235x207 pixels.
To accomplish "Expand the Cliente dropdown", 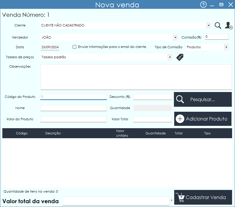I will click(209, 26).
